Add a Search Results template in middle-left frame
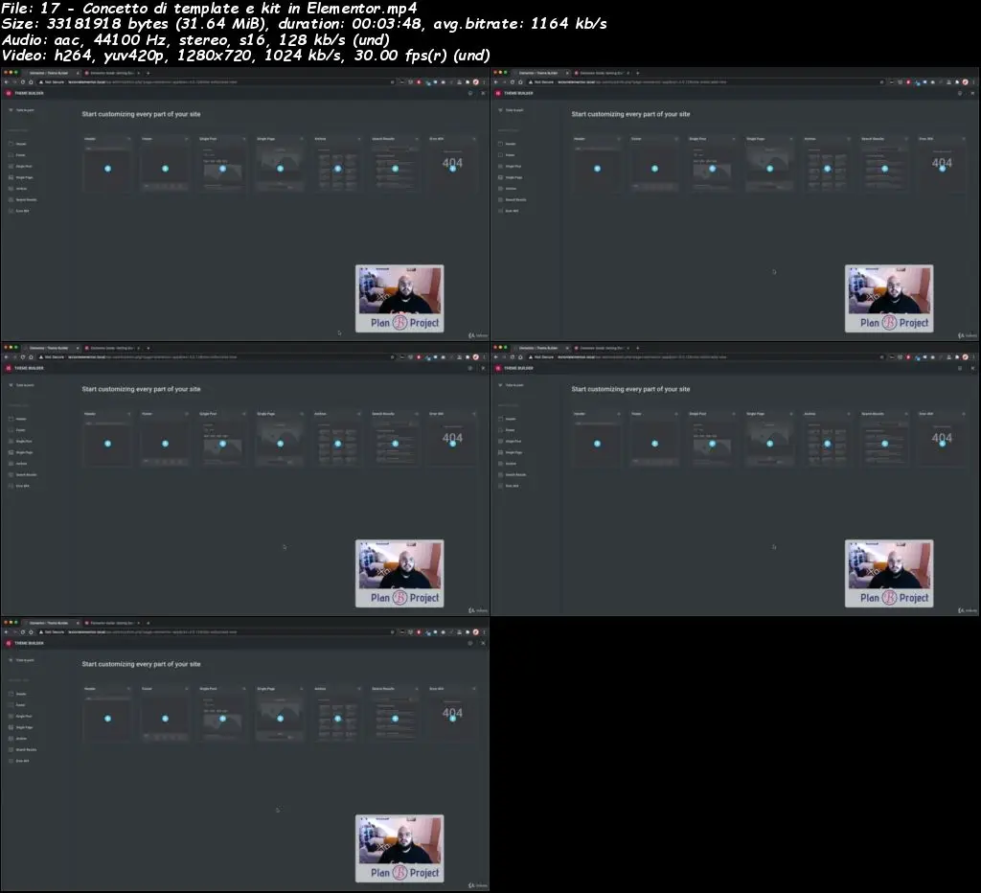This screenshot has height=893, width=981. (x=396, y=443)
